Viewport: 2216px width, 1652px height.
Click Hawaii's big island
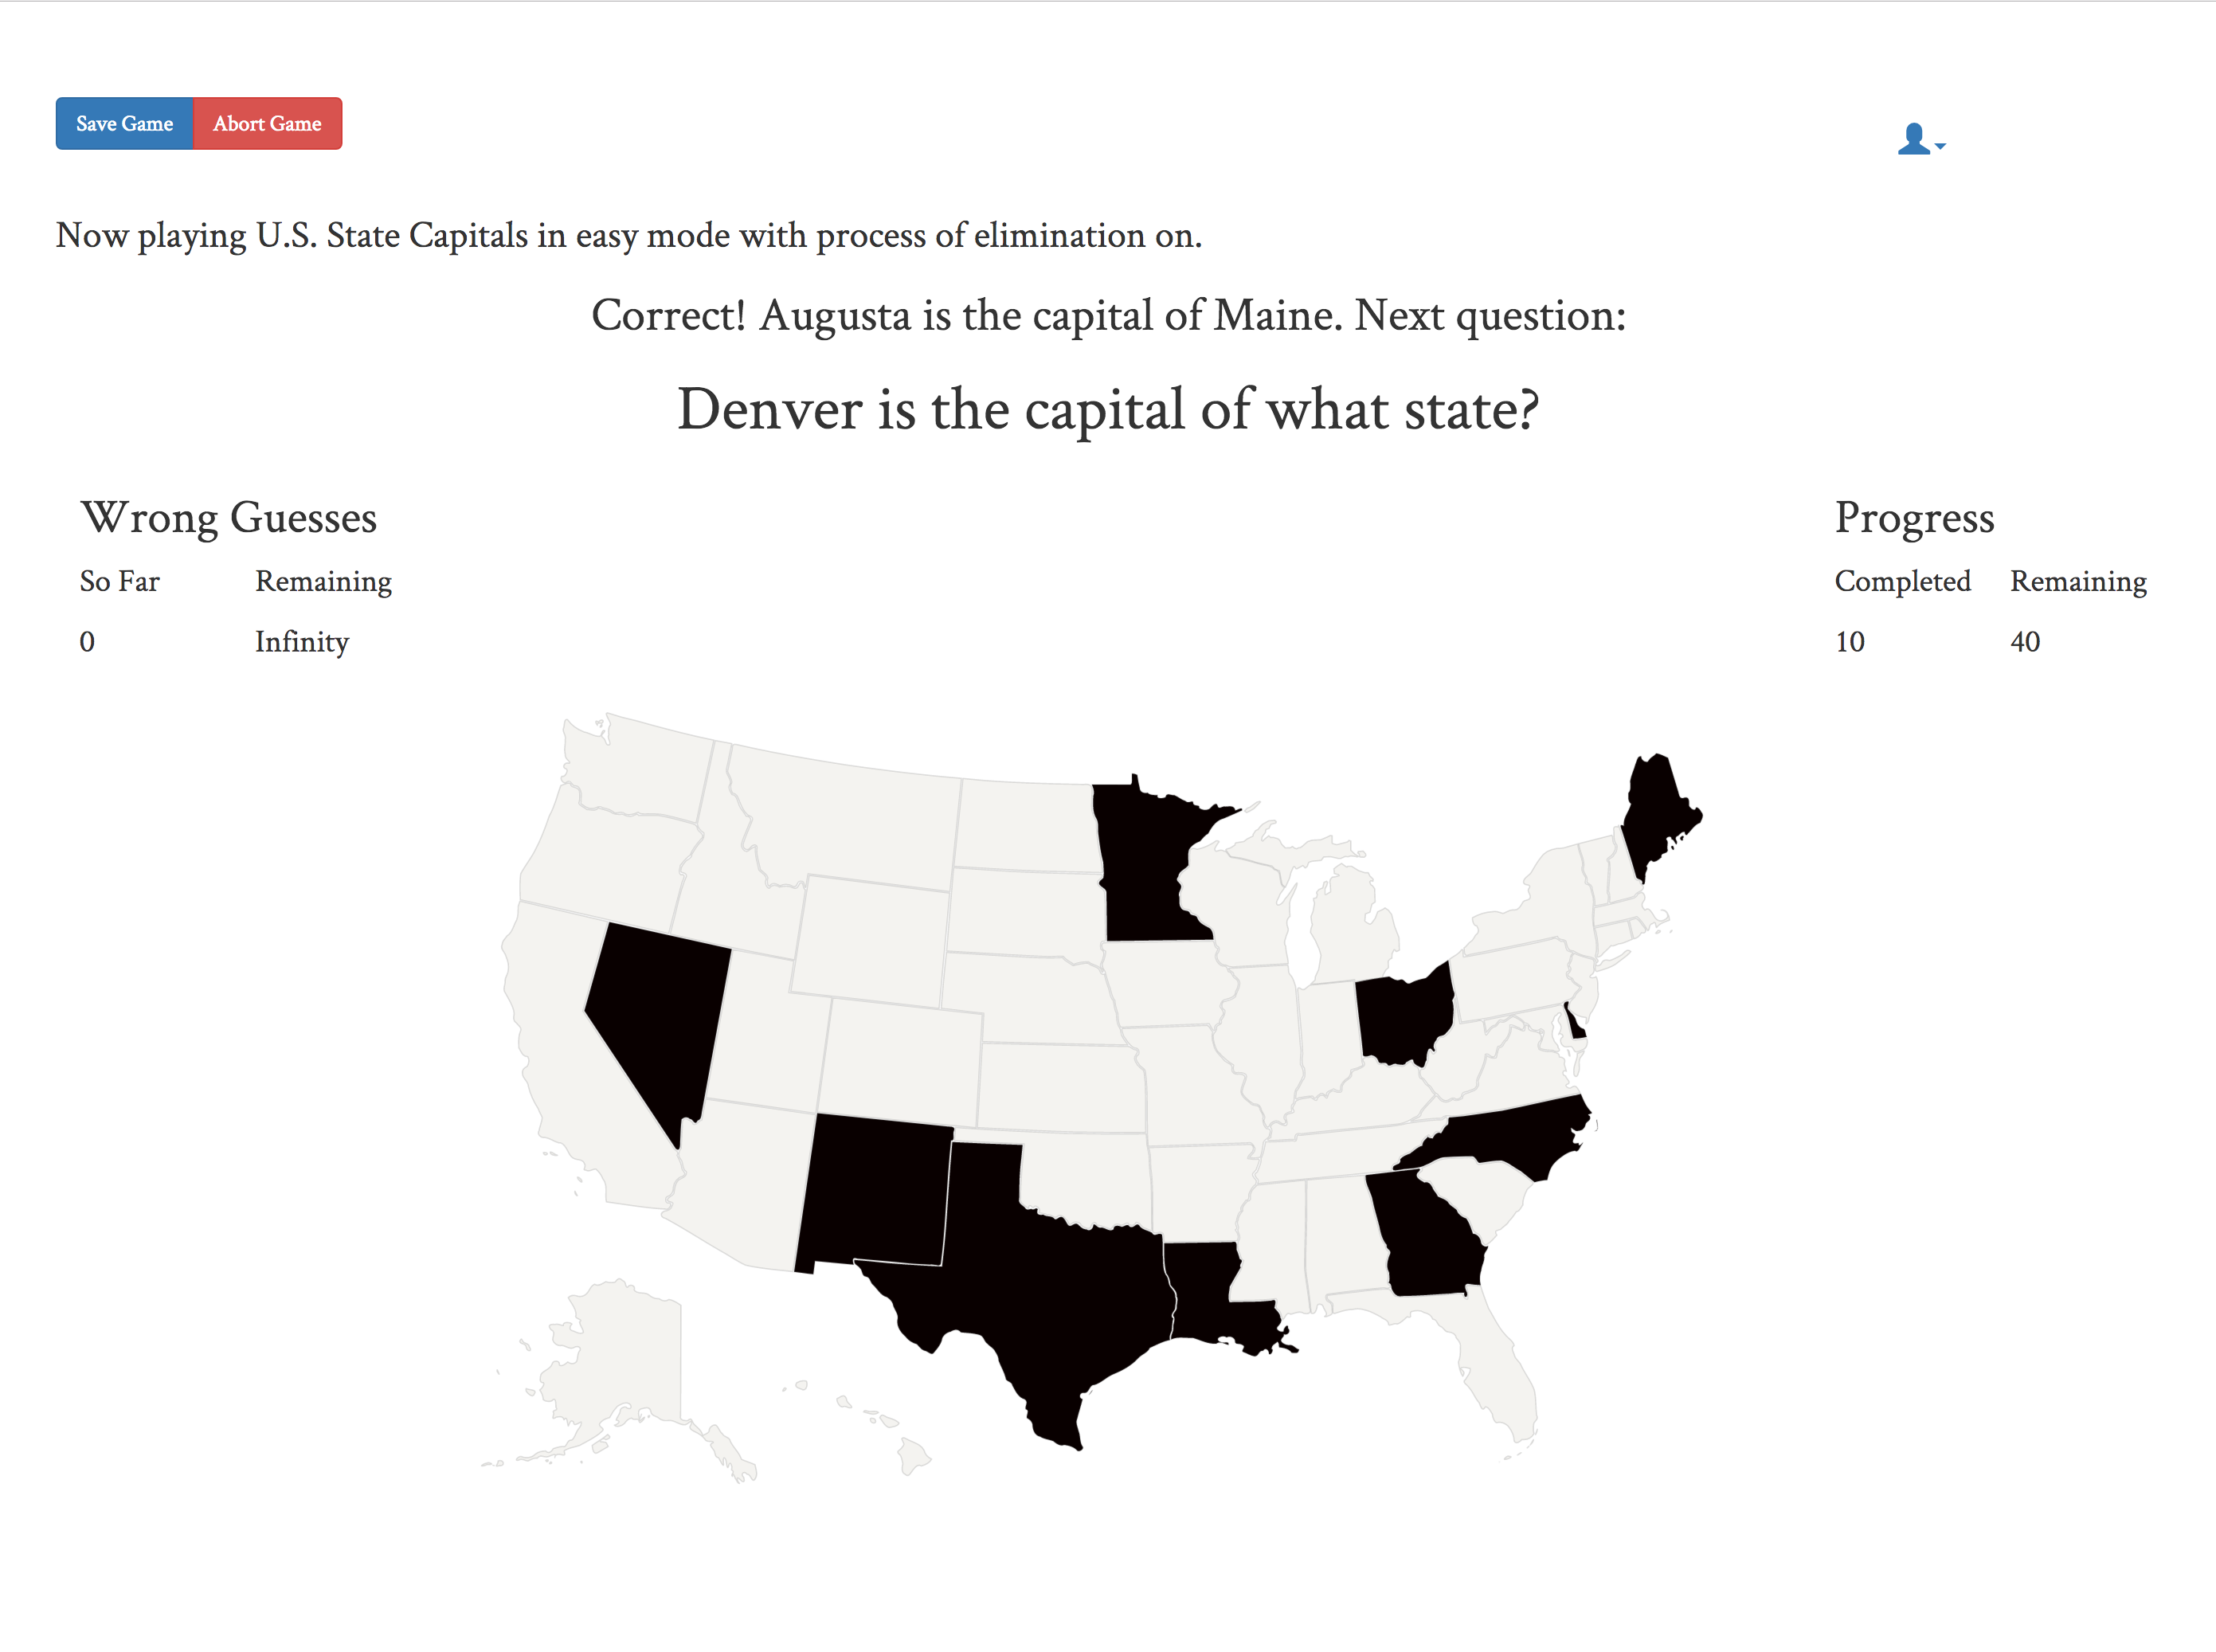(914, 1456)
